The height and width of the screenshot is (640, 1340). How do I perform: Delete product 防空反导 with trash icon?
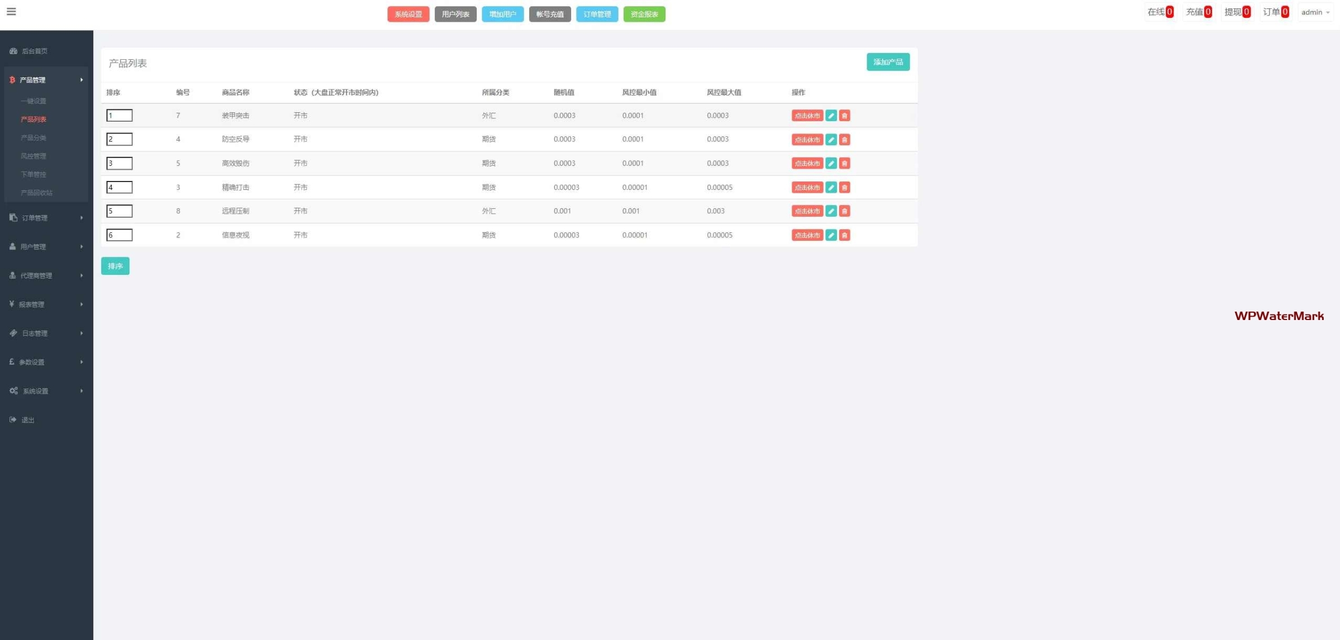844,140
